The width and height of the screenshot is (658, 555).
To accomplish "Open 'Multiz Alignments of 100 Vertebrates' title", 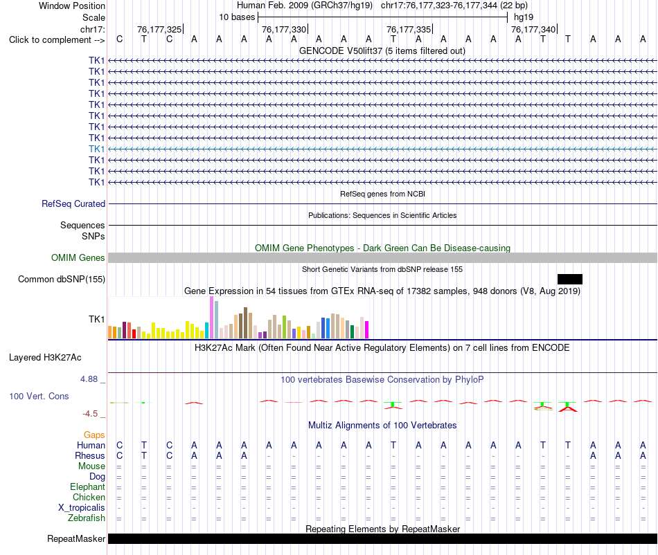I will [382, 426].
